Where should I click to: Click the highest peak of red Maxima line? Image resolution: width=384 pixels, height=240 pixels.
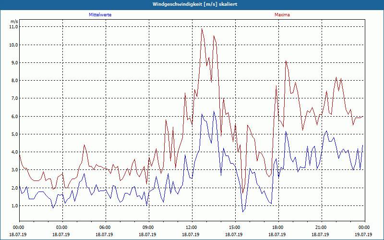pyautogui.click(x=202, y=29)
